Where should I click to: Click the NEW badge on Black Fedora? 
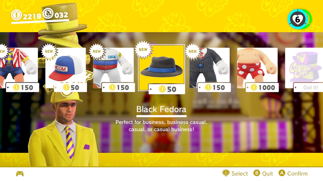(x=143, y=50)
